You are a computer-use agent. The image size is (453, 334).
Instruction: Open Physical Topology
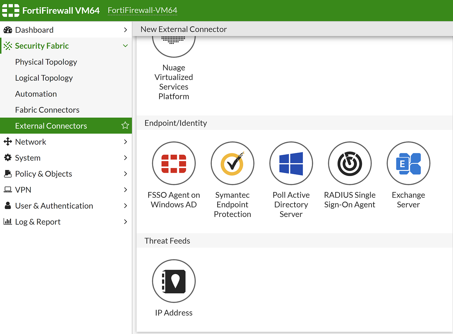46,62
